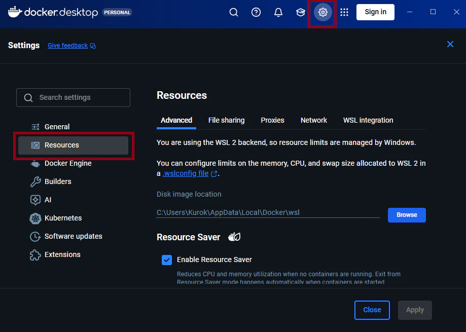Focus the Search settings field
Screen dimensions: 466x332
coord(73,97)
